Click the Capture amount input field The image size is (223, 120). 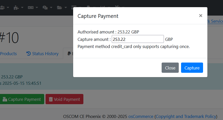click(138, 39)
